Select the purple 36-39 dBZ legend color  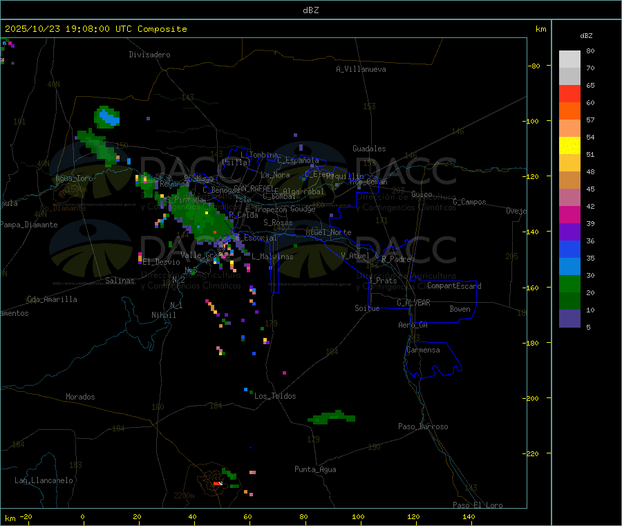569,232
